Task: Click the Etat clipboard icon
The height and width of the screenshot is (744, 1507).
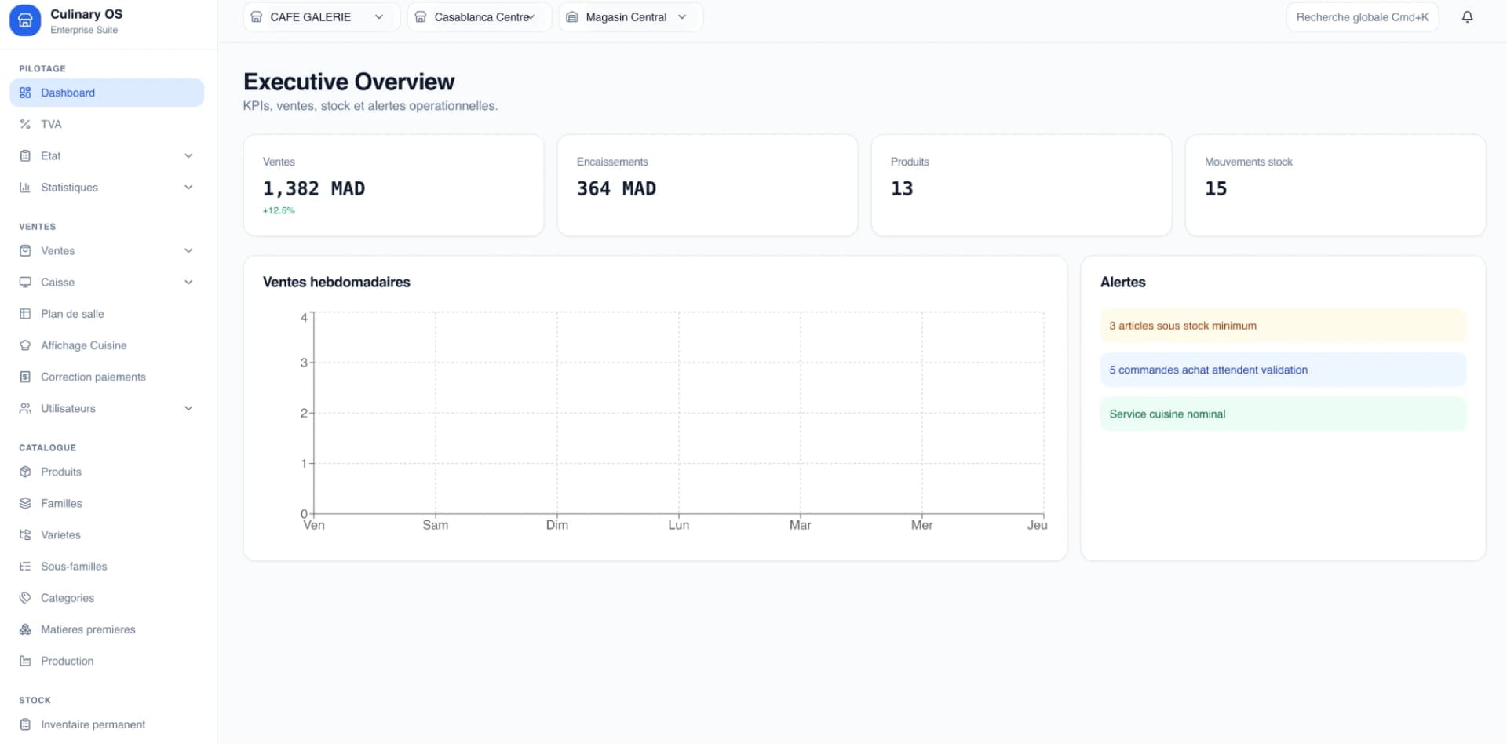Action: pos(25,155)
